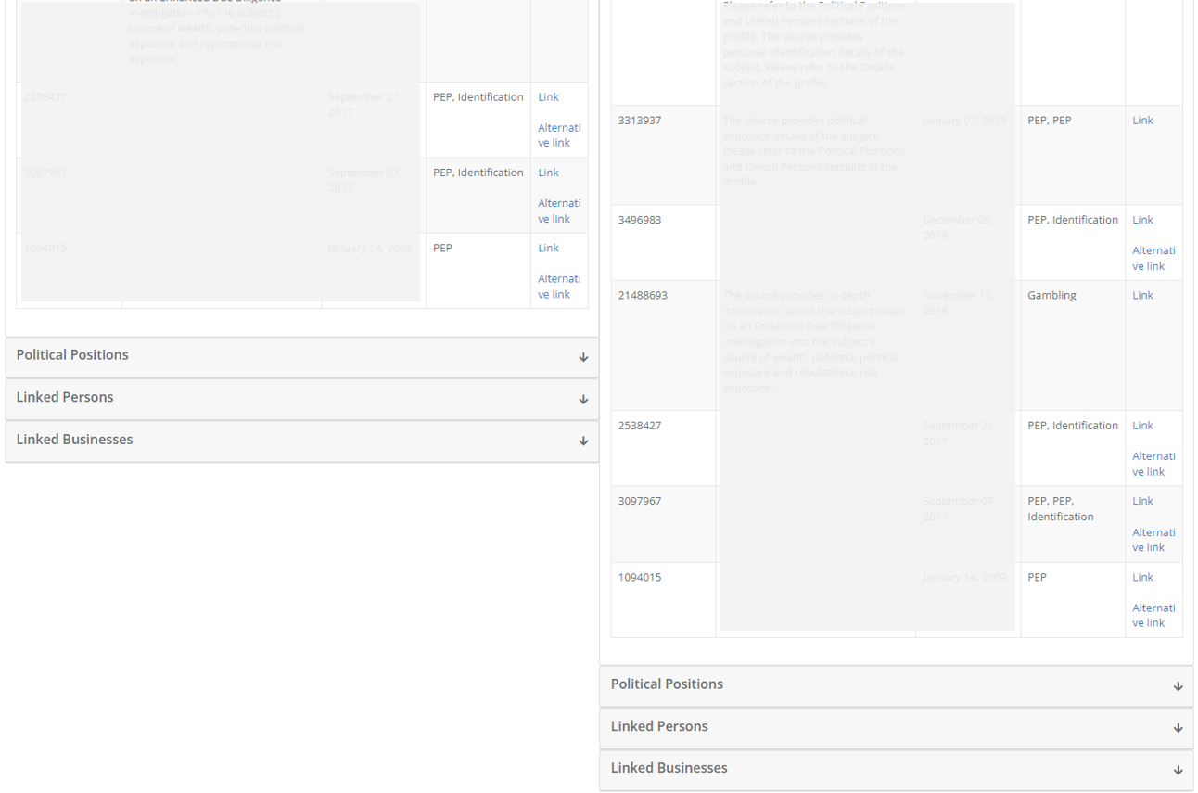
Task: Open Alternative link for 2538427 in left panel
Action: pyautogui.click(x=559, y=135)
